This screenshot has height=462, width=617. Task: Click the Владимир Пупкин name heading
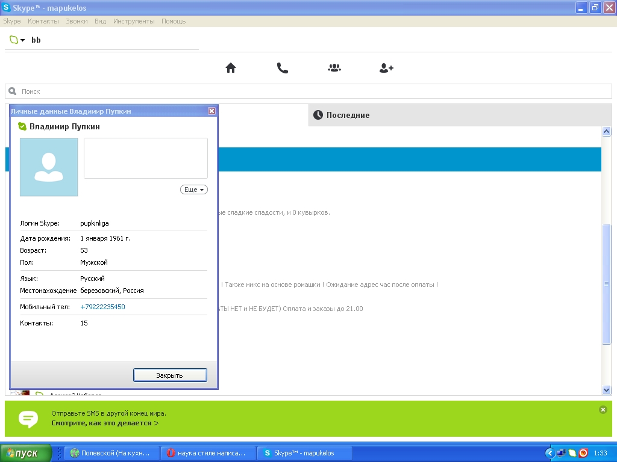tap(64, 126)
